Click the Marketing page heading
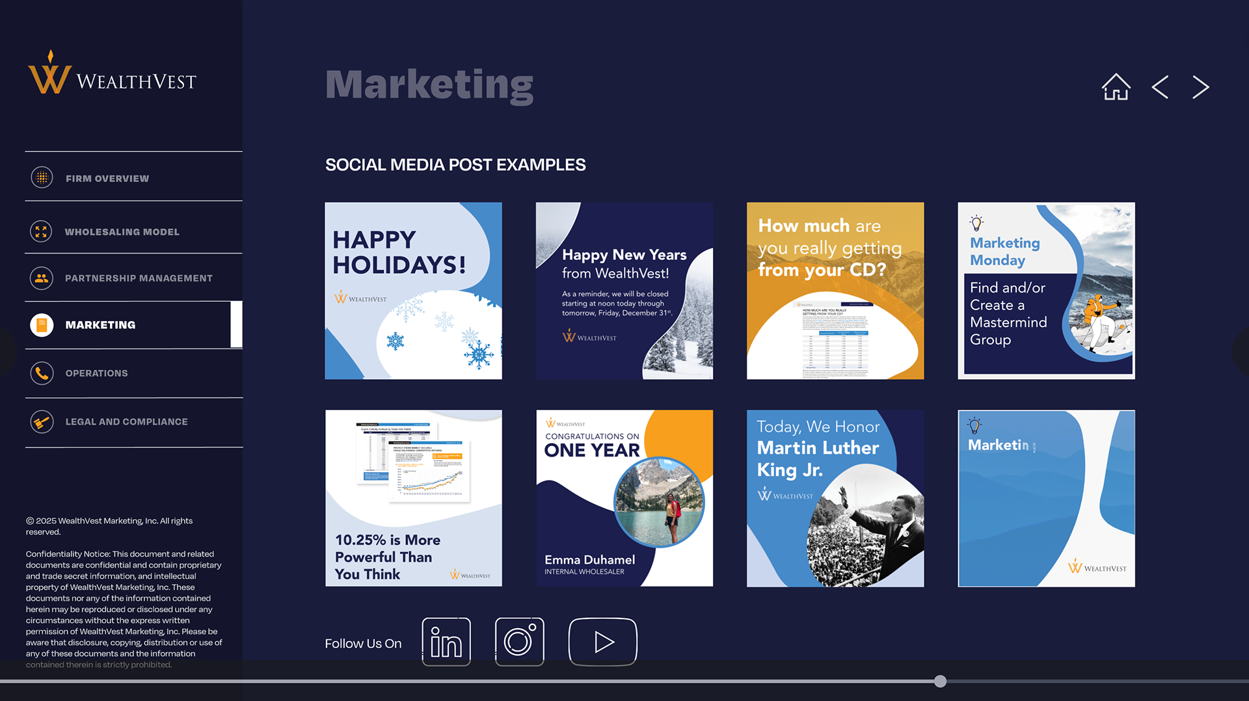Image resolution: width=1249 pixels, height=701 pixels. click(x=429, y=85)
